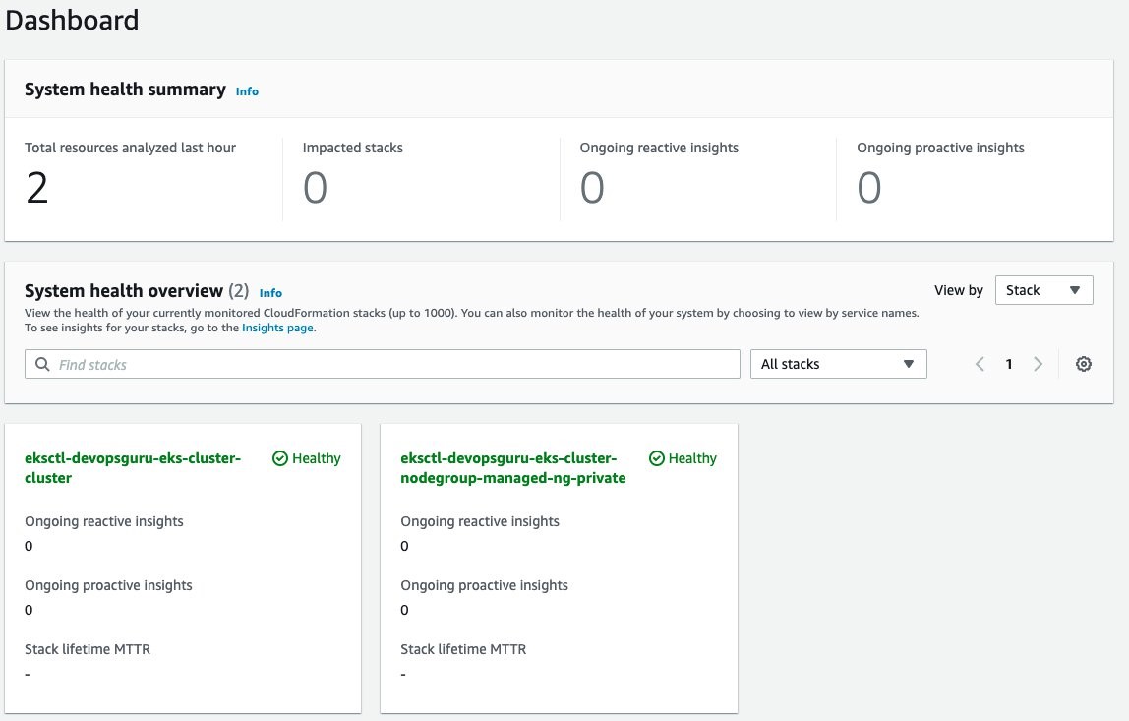This screenshot has height=721, width=1129.
Task: Click the Impacted stacks count 0
Action: click(315, 188)
